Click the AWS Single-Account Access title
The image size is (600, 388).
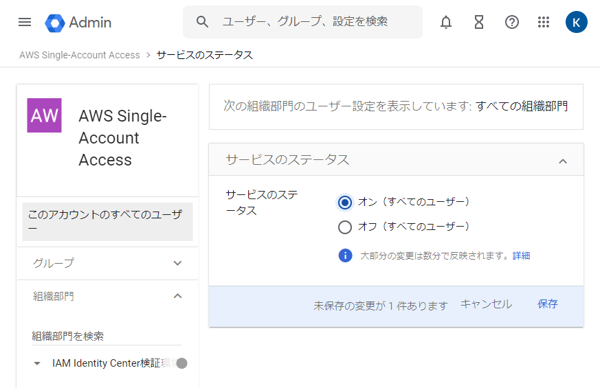tap(122, 137)
